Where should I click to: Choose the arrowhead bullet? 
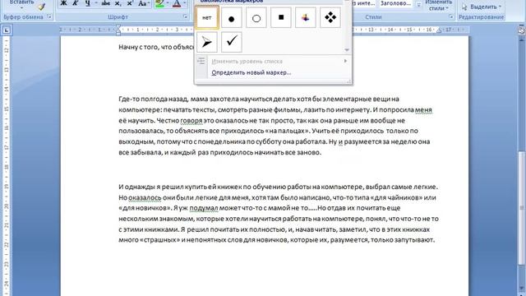pyautogui.click(x=207, y=42)
